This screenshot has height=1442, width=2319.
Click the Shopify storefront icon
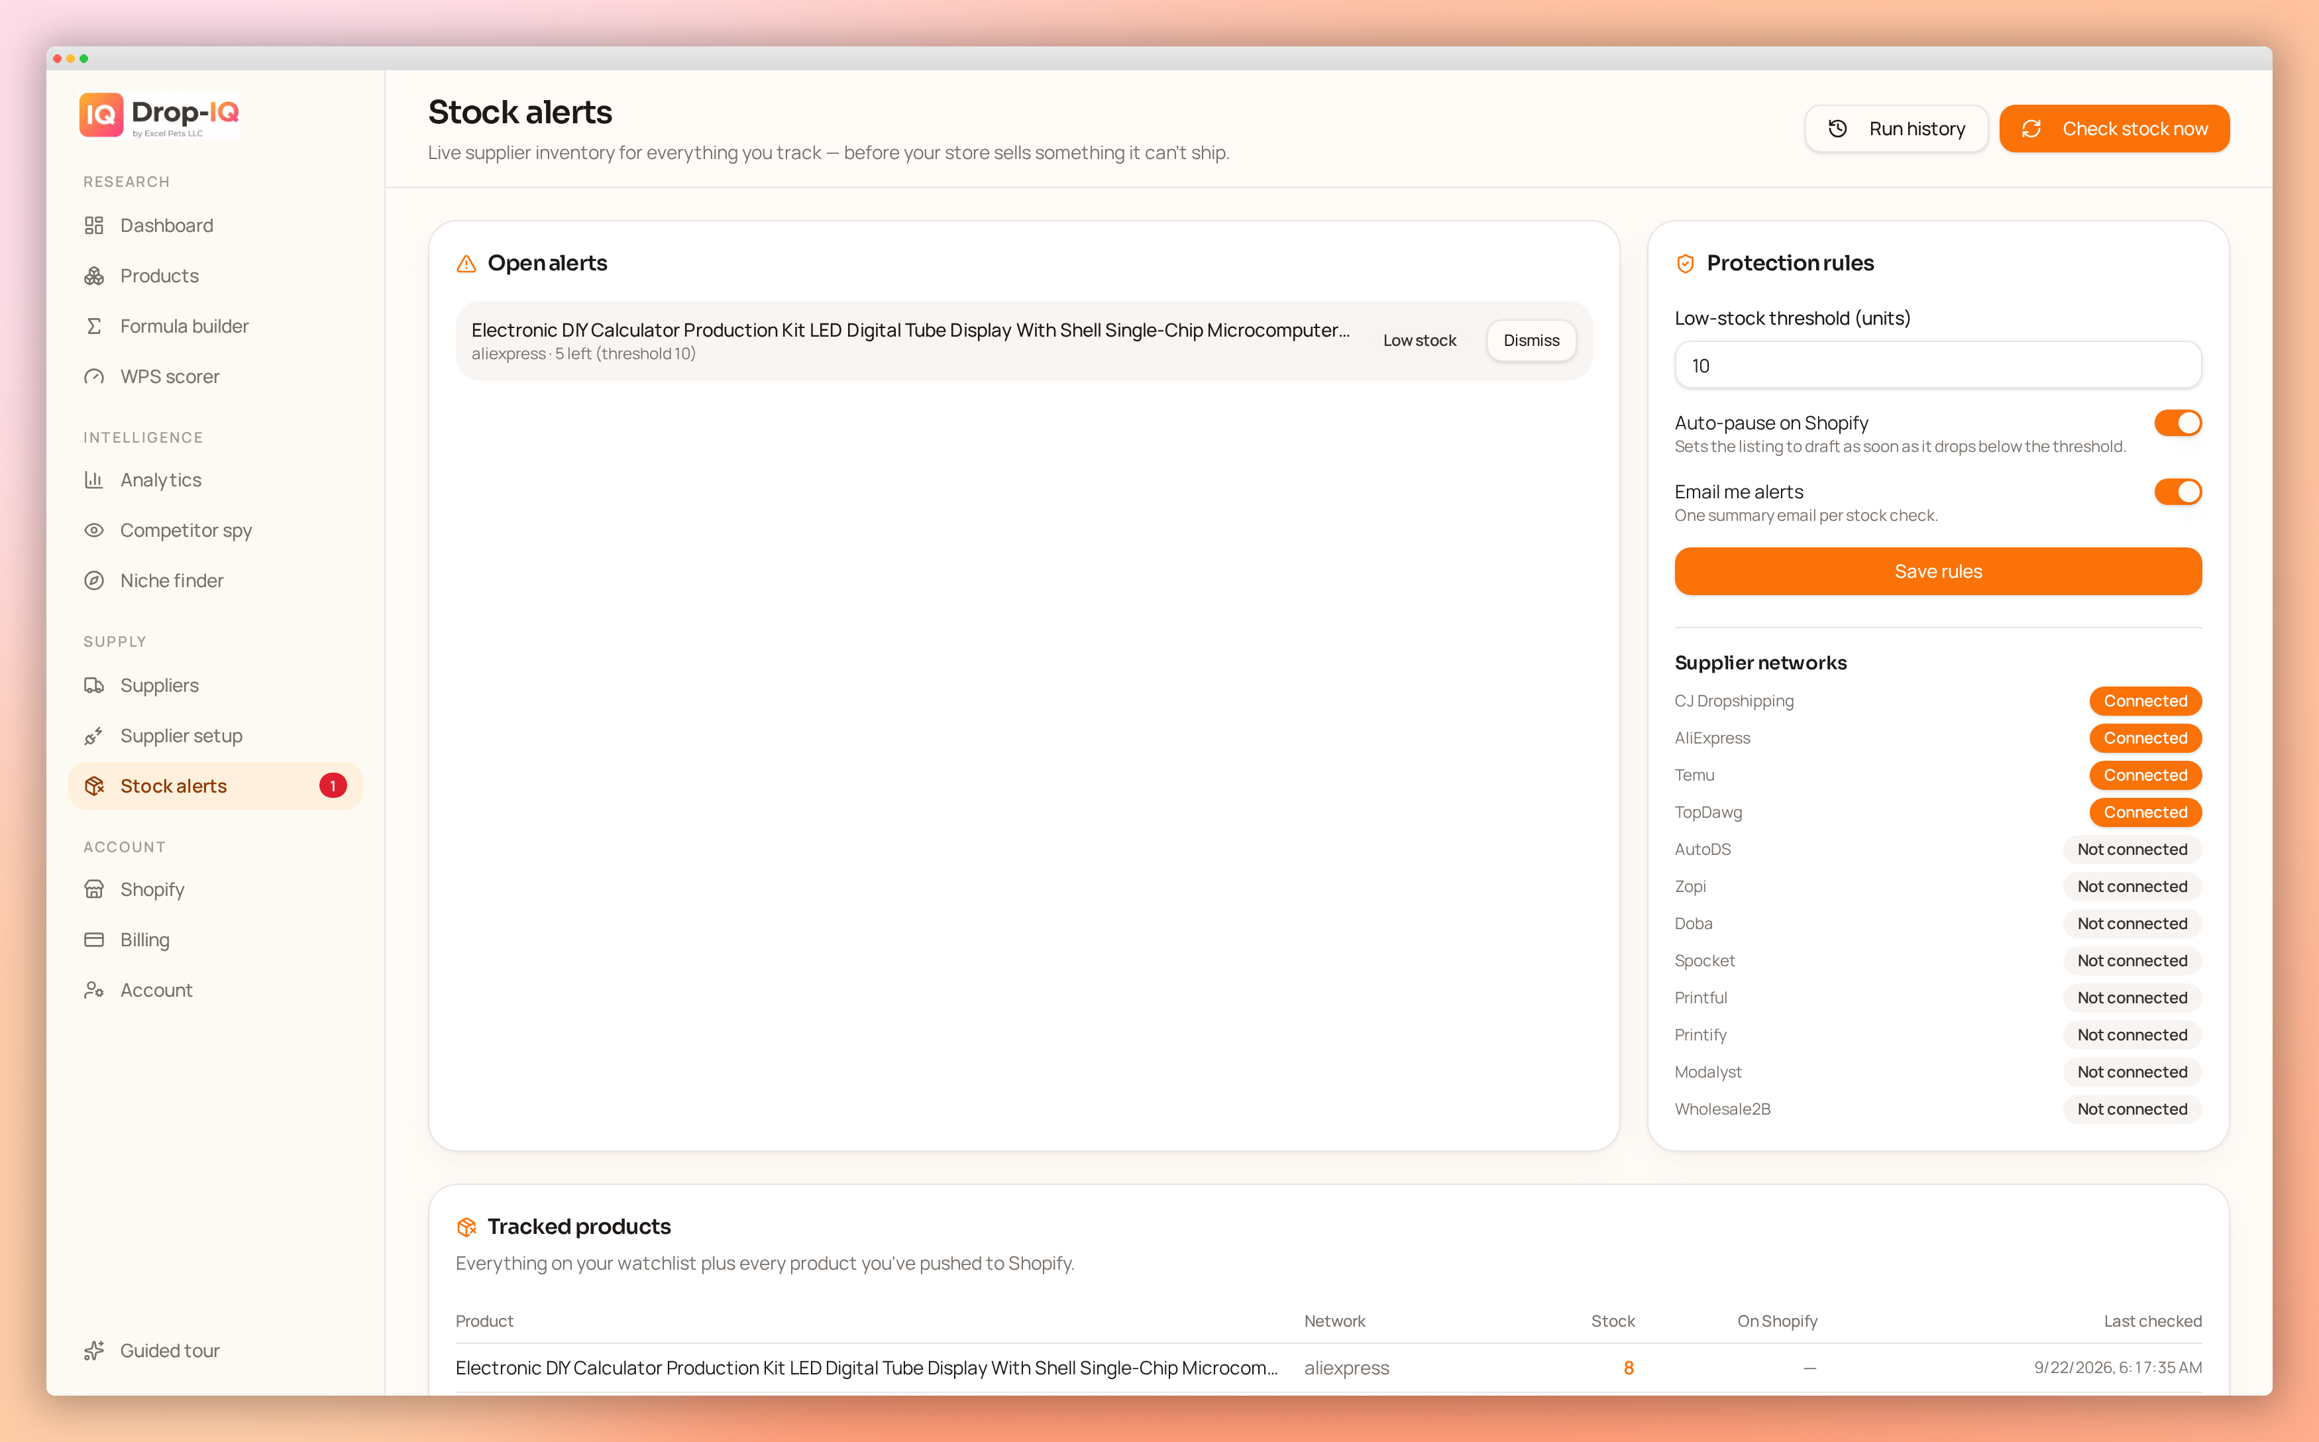point(93,890)
